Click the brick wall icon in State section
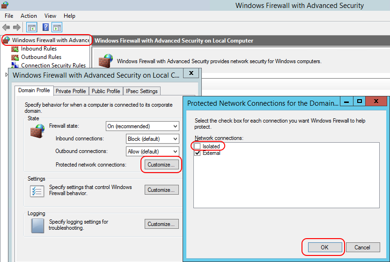The image size is (390, 262). pyautogui.click(x=37, y=131)
